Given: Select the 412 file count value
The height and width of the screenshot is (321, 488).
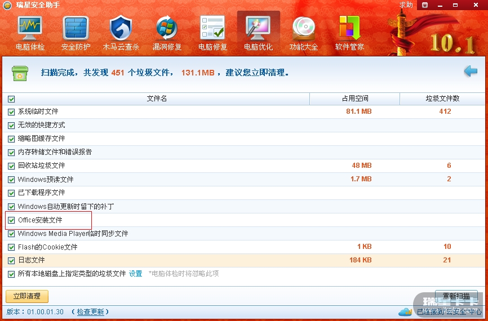Looking at the screenshot, I should [x=445, y=112].
